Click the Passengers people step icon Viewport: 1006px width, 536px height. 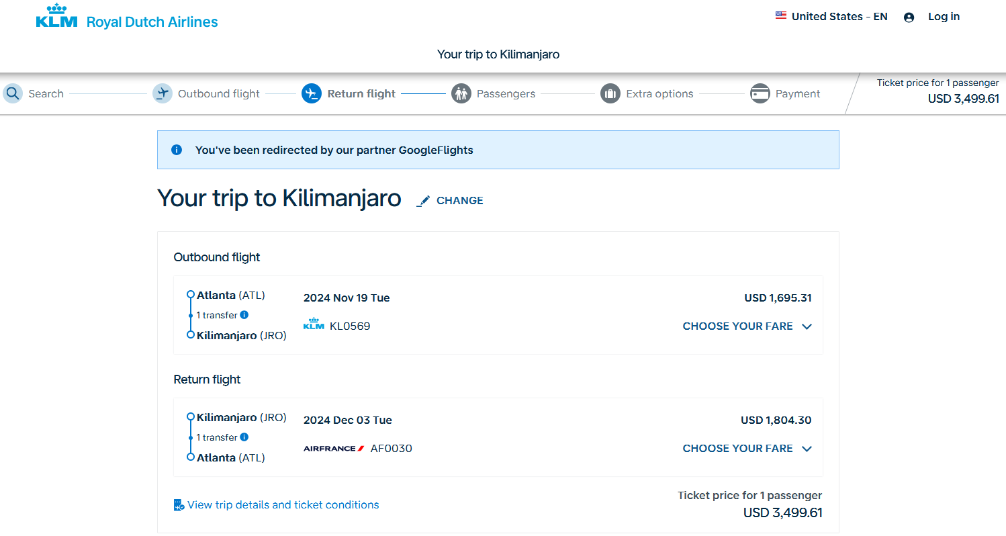461,93
